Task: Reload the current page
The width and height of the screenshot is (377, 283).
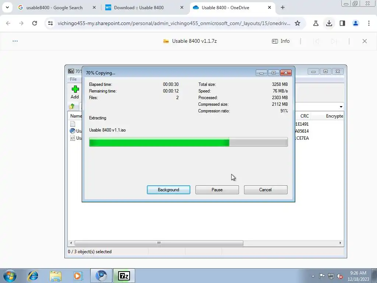Action: pyautogui.click(x=35, y=23)
